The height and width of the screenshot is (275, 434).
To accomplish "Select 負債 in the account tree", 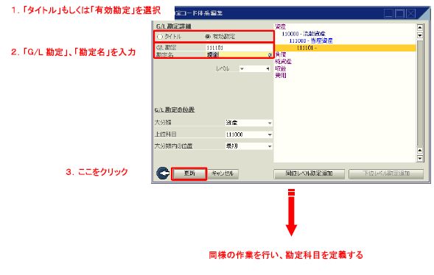I will click(281, 54).
